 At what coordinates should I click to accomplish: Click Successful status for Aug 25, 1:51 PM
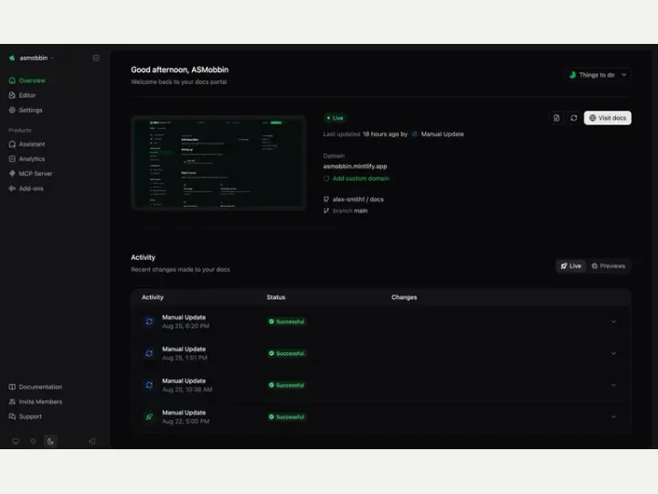coord(287,353)
